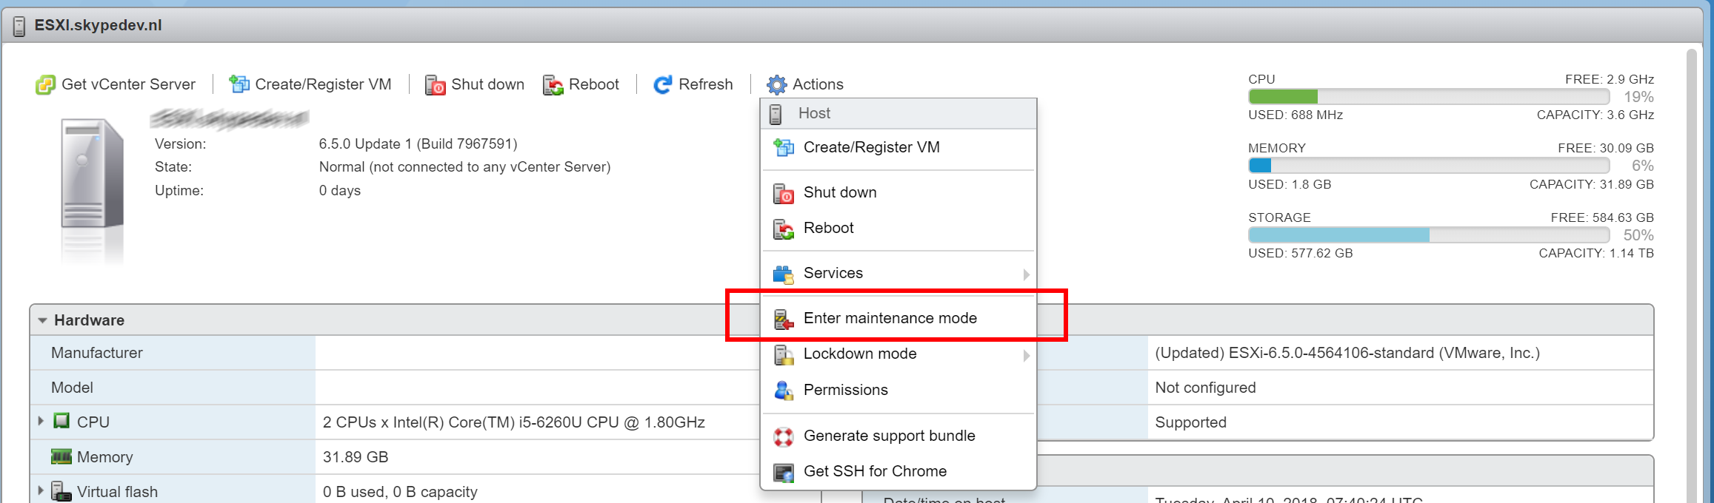Click the Shut down icon in Actions menu

pos(784,193)
